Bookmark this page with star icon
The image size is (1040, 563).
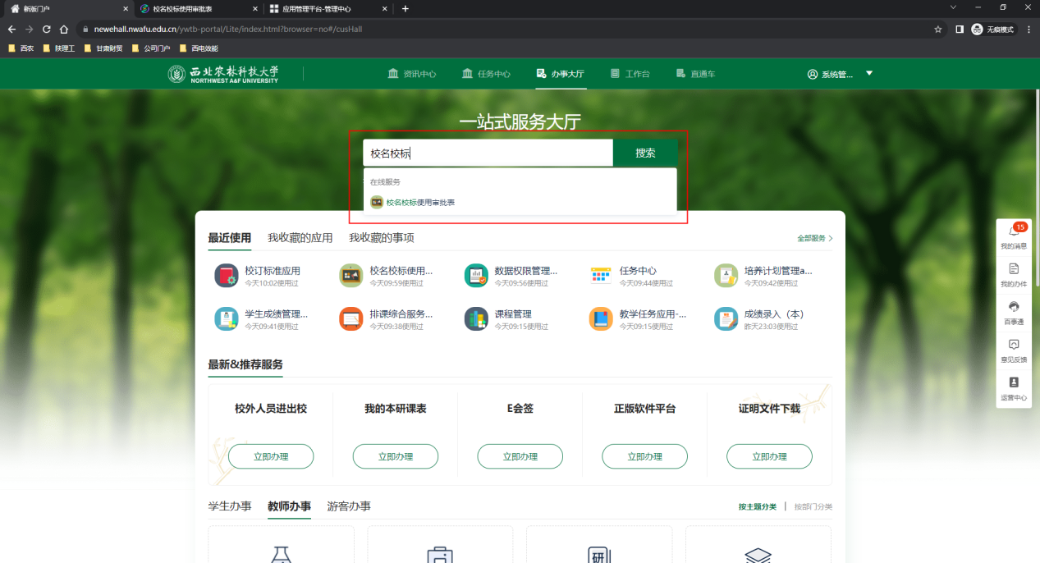coord(937,29)
